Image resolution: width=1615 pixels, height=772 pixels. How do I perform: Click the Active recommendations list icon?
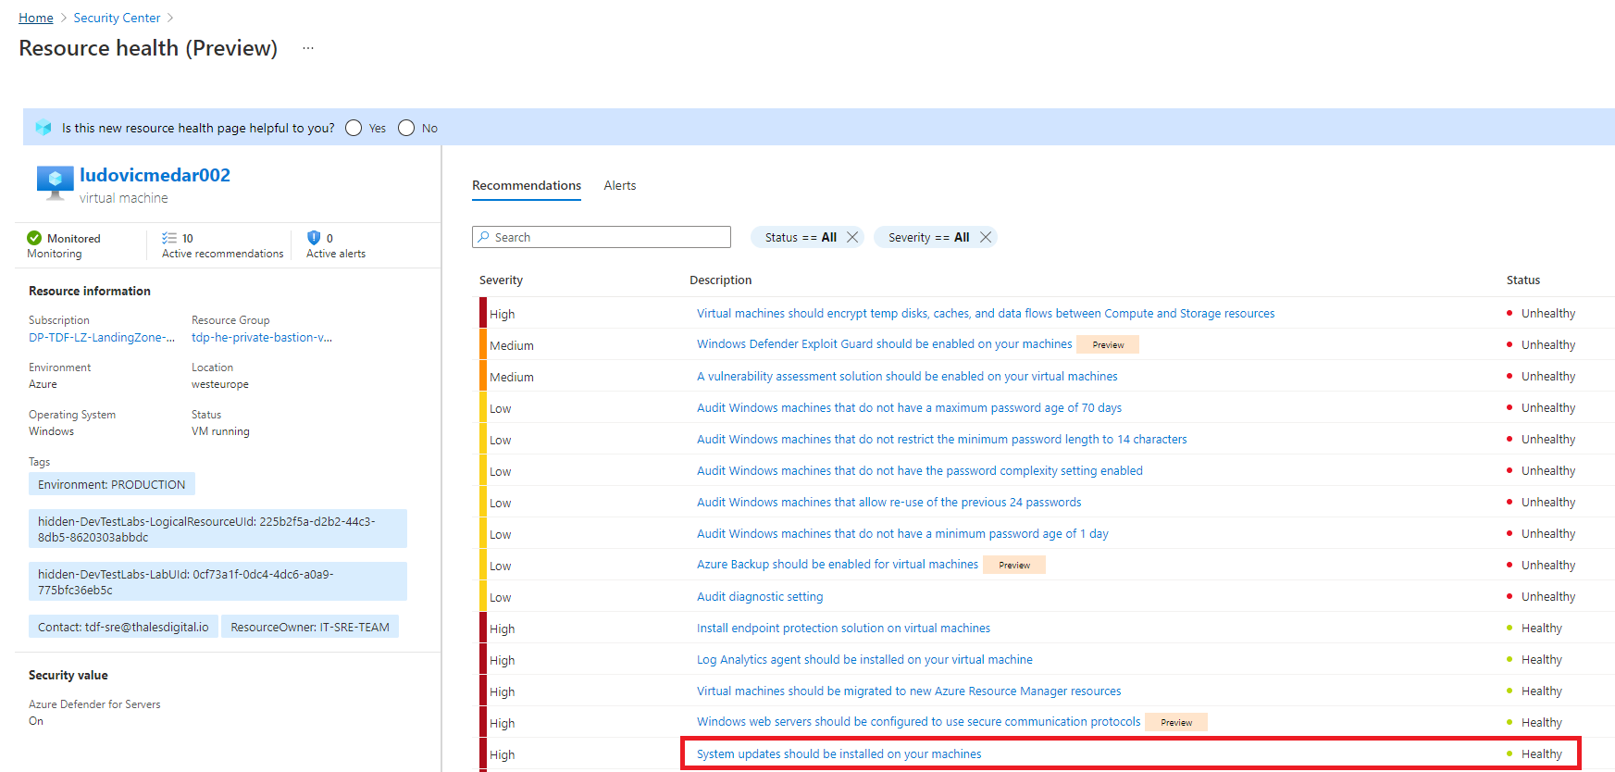(169, 238)
